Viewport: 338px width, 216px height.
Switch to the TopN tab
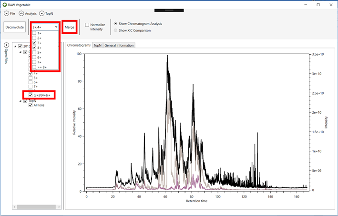(98, 45)
